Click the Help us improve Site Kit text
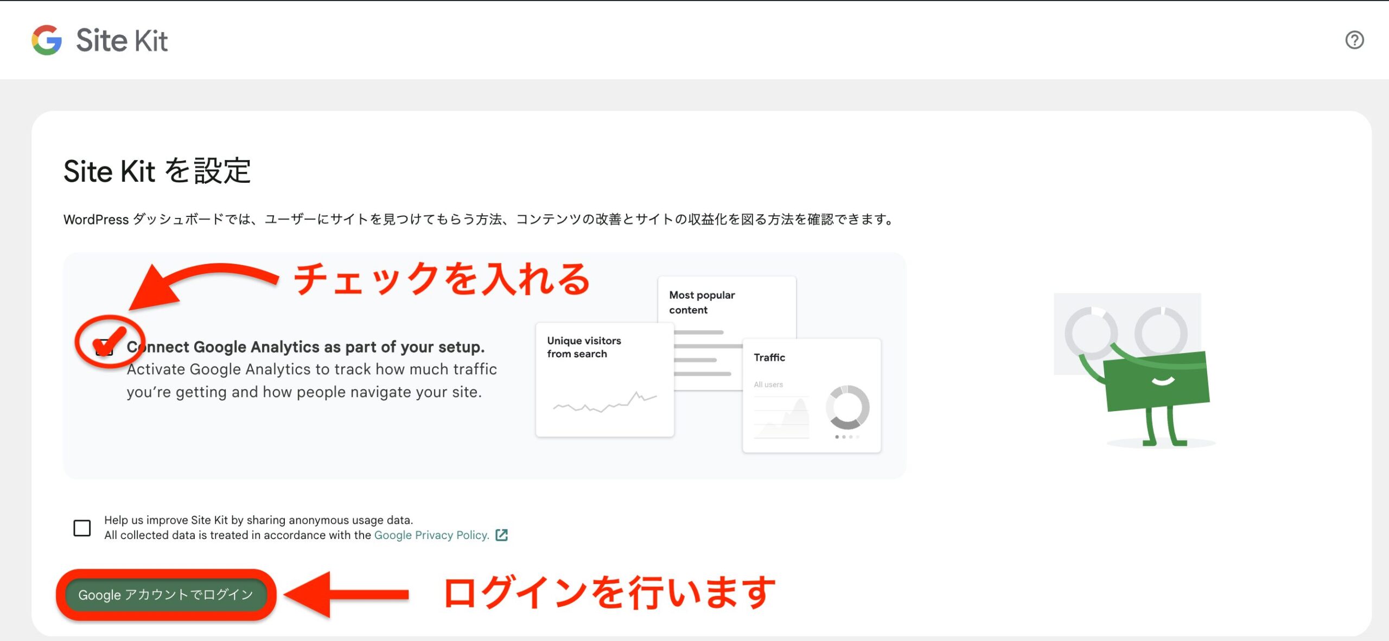Screen dimensions: 1389x641 click(x=259, y=520)
